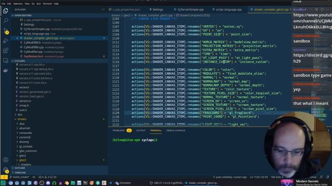Open the Run and Debug view
Viewport: 332px width, 186px height.
[x=6, y=41]
